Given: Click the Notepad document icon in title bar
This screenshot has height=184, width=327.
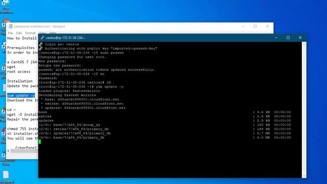Looking at the screenshot, I should coord(10,27).
